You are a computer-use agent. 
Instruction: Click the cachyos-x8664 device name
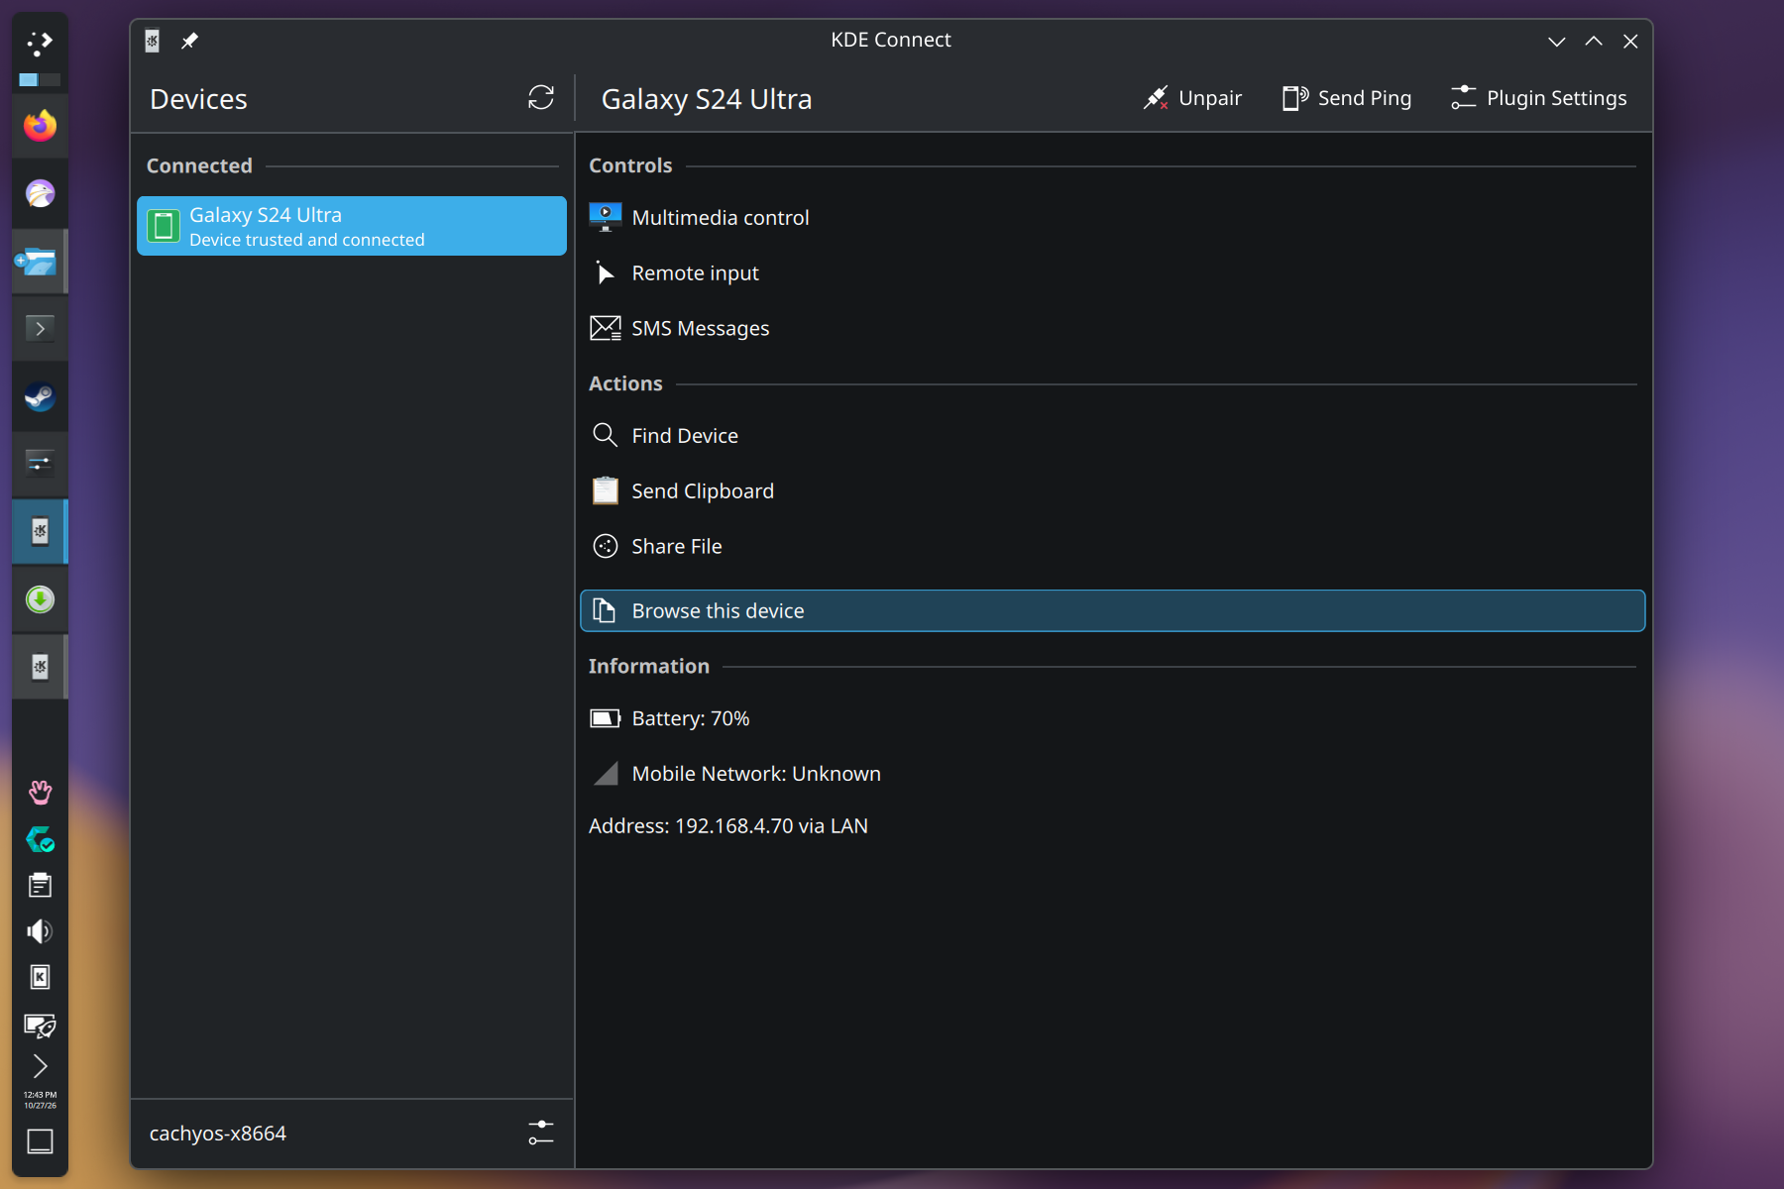(218, 1134)
